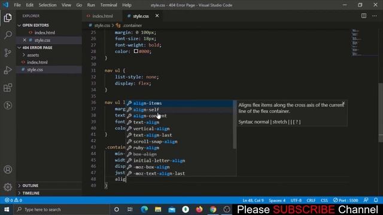The image size is (383, 215).
Task: Open File Explorer from taskbar
Action: pos(158,210)
